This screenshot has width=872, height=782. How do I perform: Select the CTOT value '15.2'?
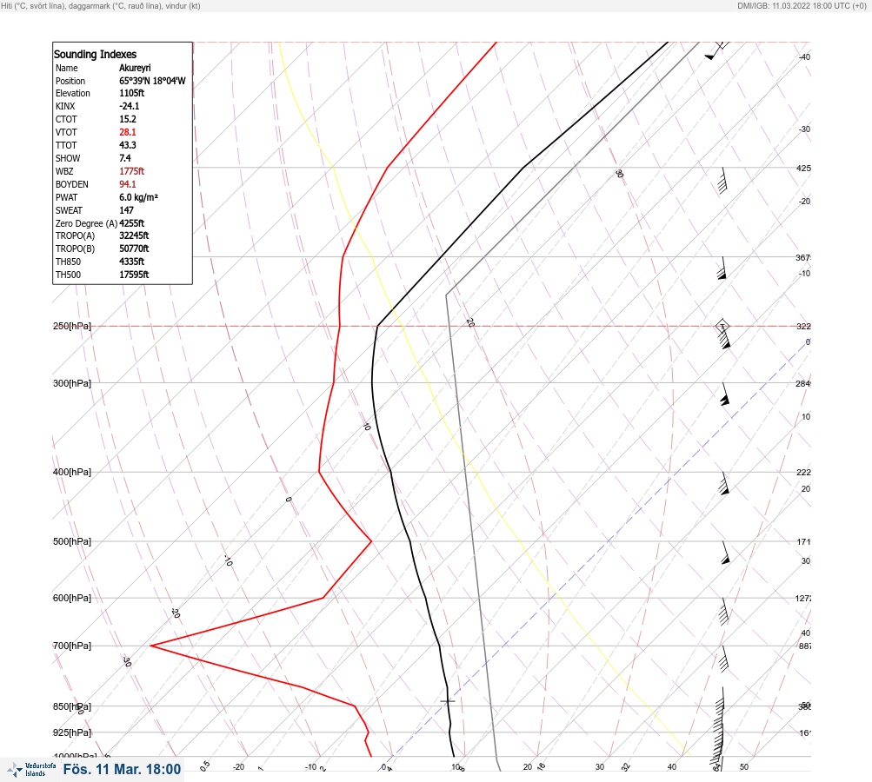click(128, 119)
